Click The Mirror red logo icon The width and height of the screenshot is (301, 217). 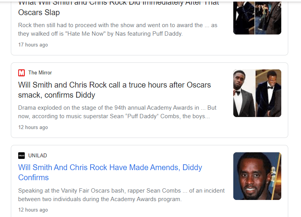click(22, 73)
